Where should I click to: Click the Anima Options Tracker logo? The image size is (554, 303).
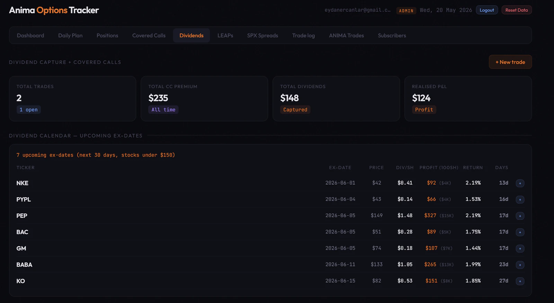(54, 10)
